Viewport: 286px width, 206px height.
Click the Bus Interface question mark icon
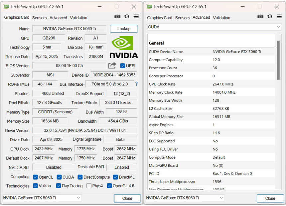(x=136, y=84)
